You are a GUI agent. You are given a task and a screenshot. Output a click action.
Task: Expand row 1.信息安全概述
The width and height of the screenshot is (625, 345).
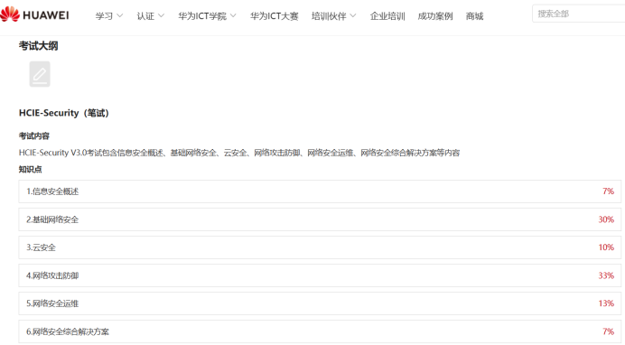tap(320, 191)
